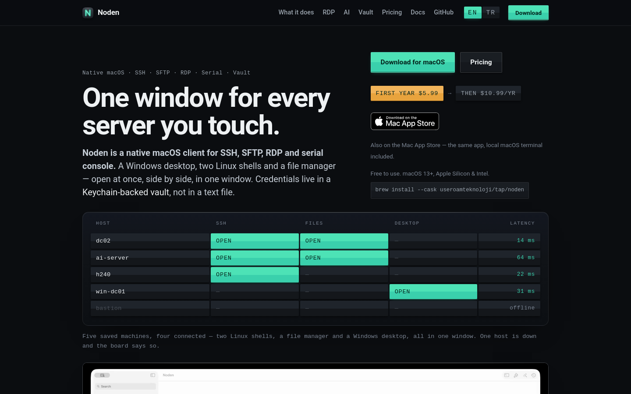The image size is (631, 394).
Task: Click the monitor pill icon in preview sidebar
Action: (x=102, y=375)
